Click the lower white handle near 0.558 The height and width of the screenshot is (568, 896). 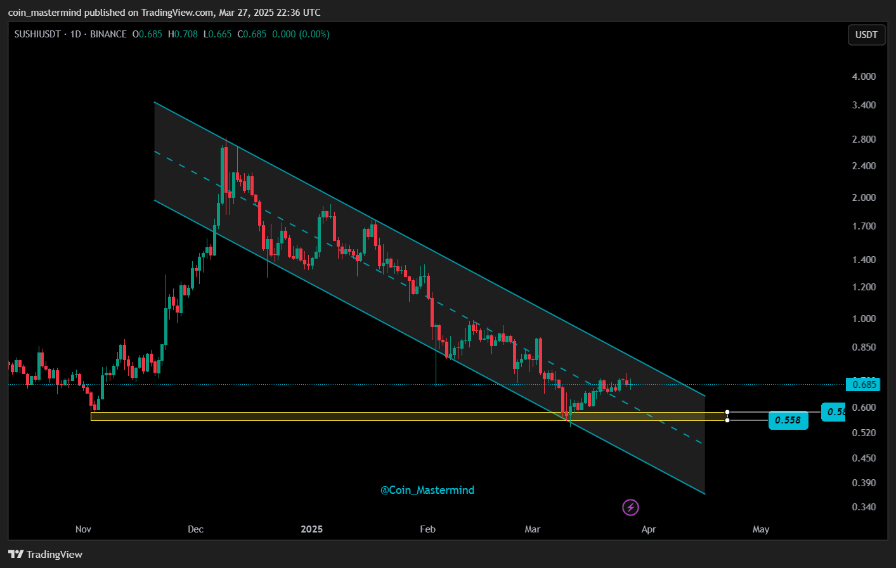pos(727,420)
